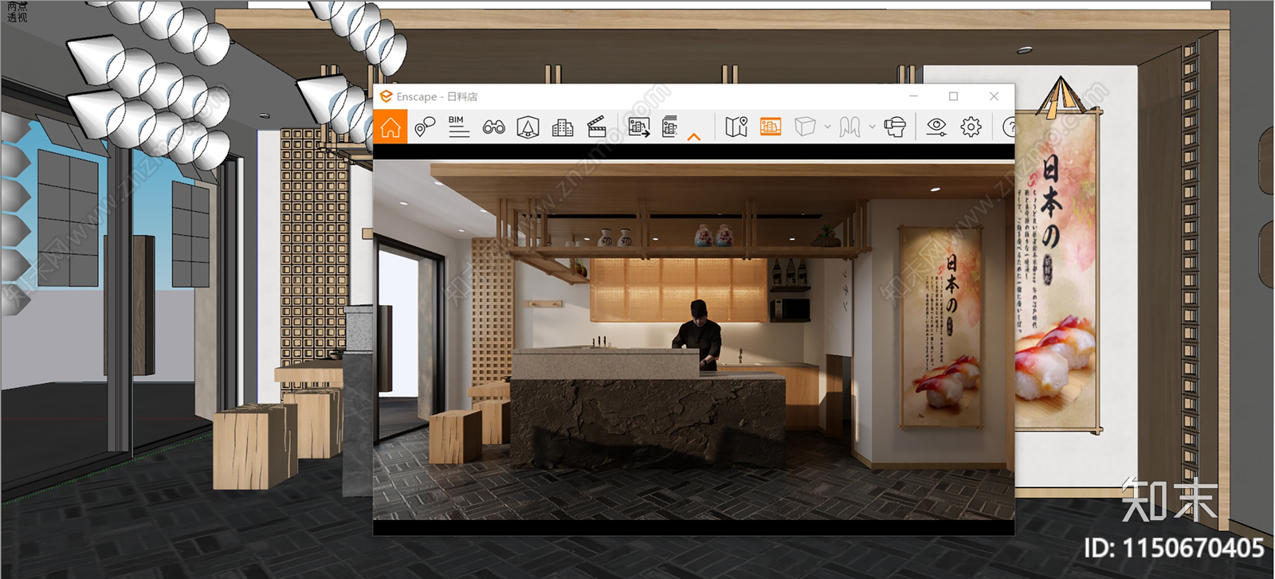Maximize the Enscape window
Viewport: 1275px width, 579px height.
point(953,96)
